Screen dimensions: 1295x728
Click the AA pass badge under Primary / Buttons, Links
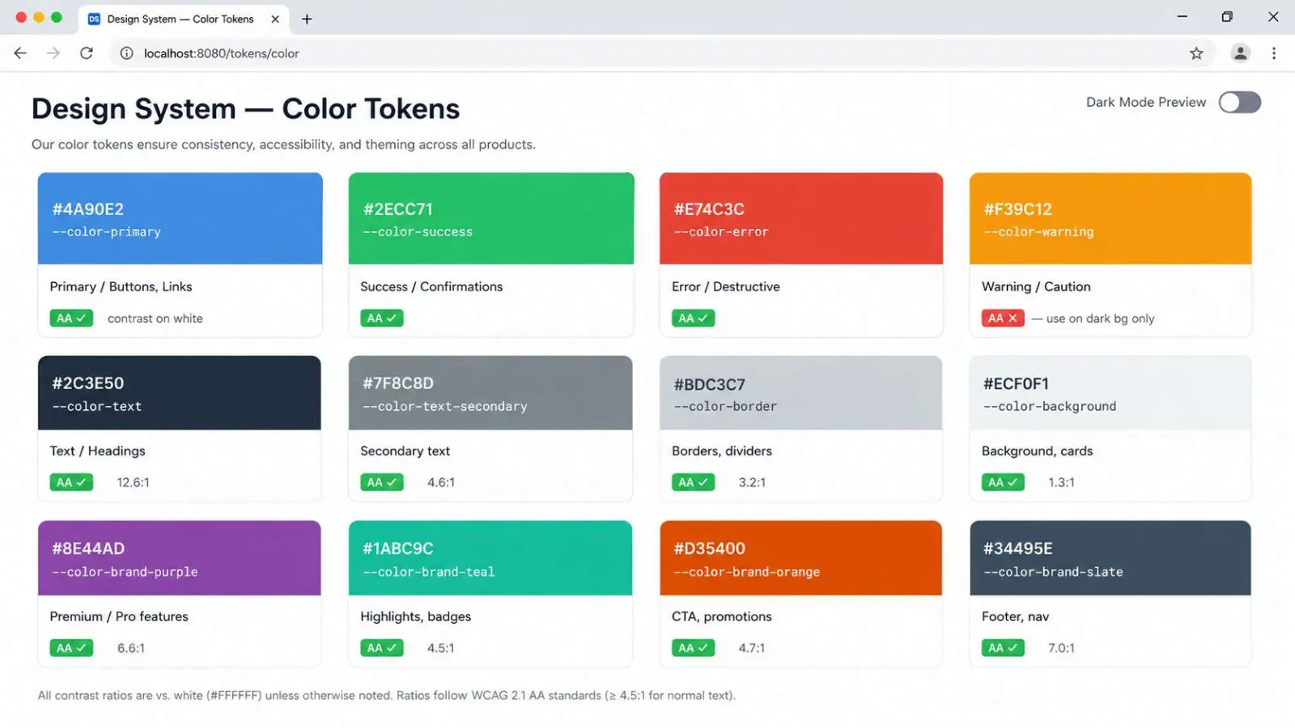[71, 318]
